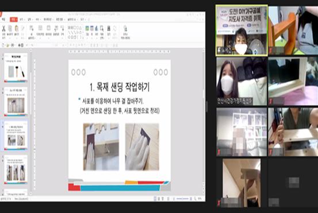Viewport: 318px width, 213px height.
Task: Click the save icon in quick toolbar
Action: click(13, 45)
